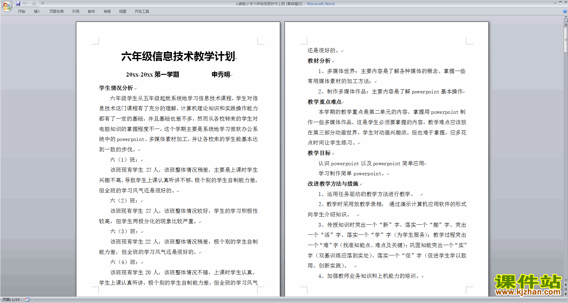Jump to next page with double-down arrow
This screenshot has height=303, width=568.
coord(566,294)
